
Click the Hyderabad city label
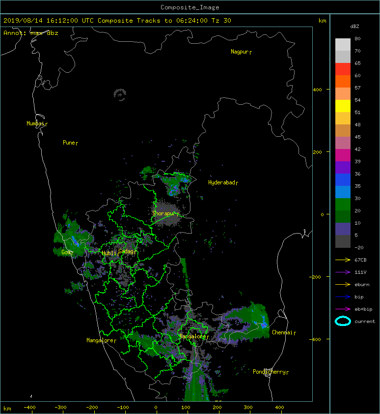coord(221,182)
